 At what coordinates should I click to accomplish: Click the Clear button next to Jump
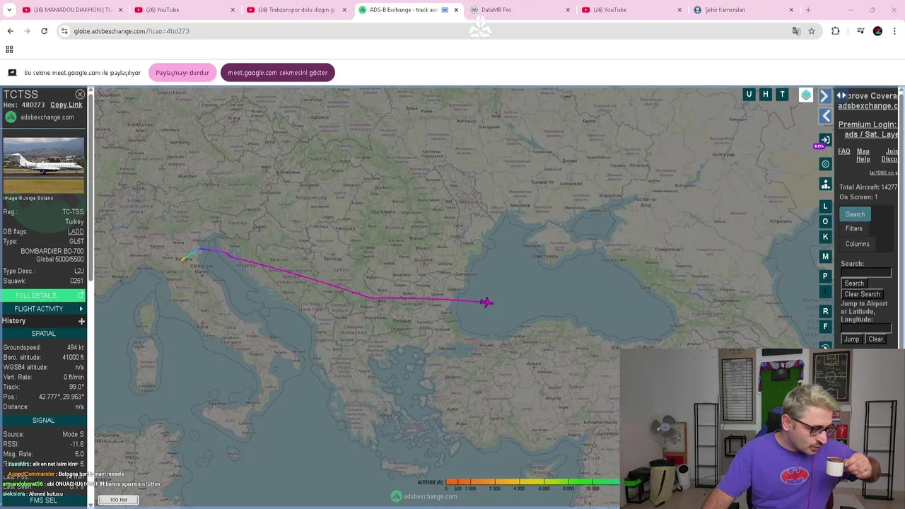coord(875,339)
